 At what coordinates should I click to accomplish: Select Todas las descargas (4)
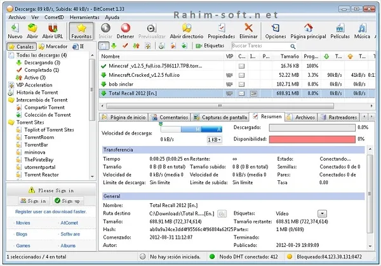[41, 55]
